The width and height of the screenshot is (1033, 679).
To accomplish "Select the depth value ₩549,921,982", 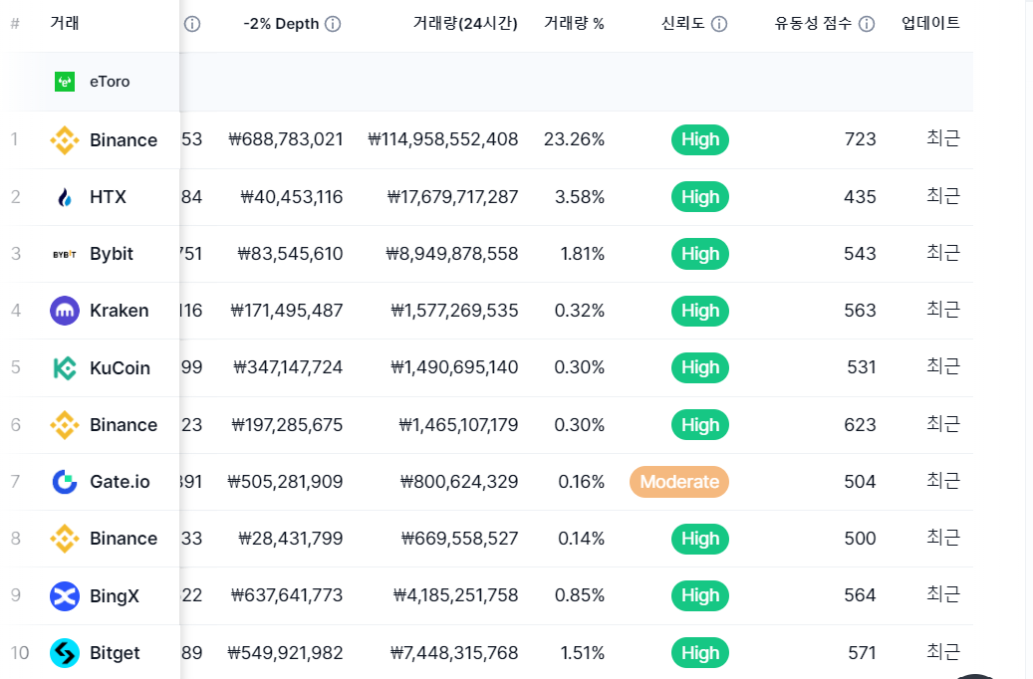I will coord(285,653).
